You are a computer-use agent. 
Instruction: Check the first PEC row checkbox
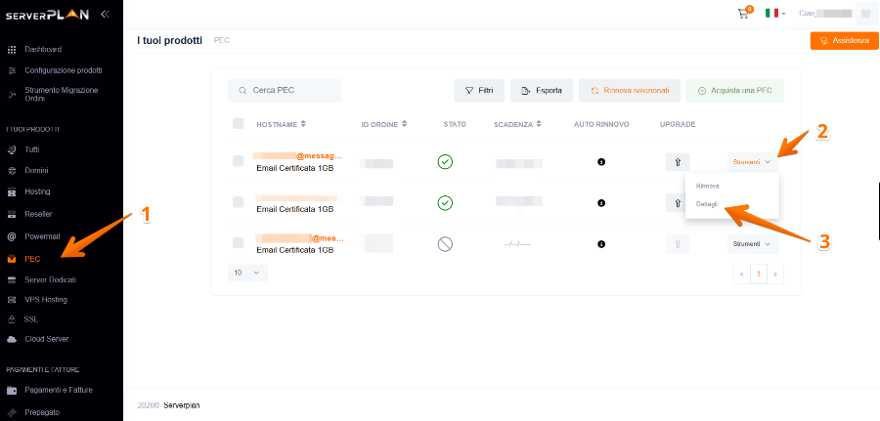pos(239,161)
